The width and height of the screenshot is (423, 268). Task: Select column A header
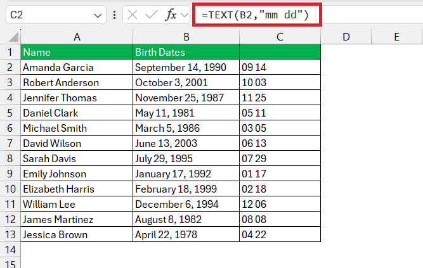[77, 37]
